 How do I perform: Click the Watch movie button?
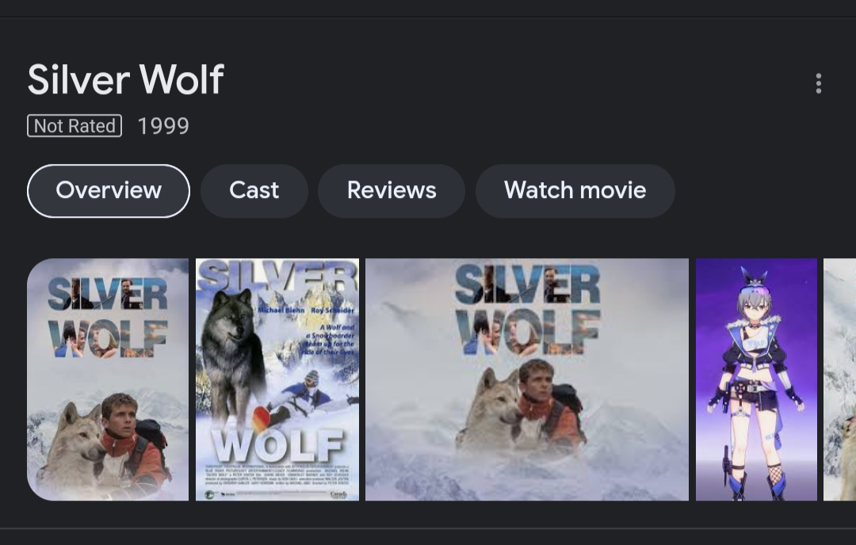[x=575, y=190]
